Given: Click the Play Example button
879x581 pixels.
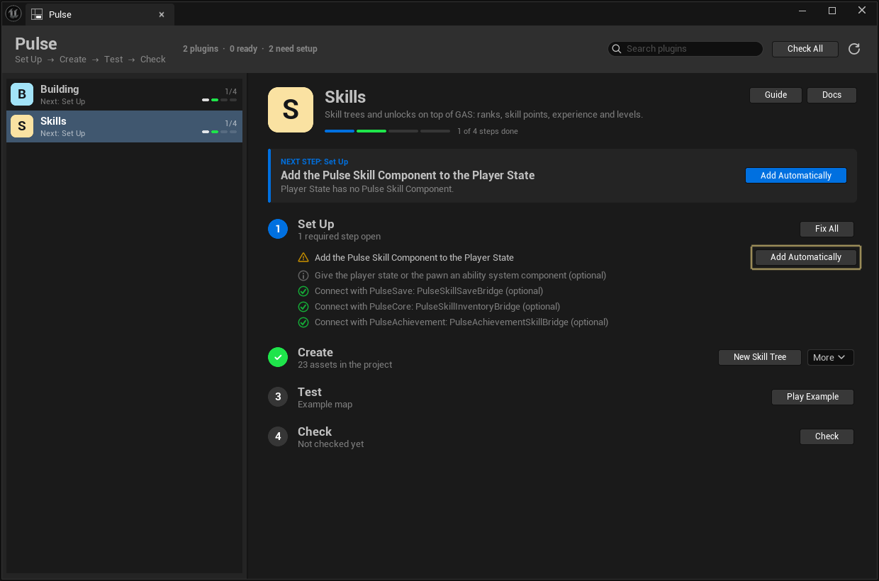Looking at the screenshot, I should (812, 397).
